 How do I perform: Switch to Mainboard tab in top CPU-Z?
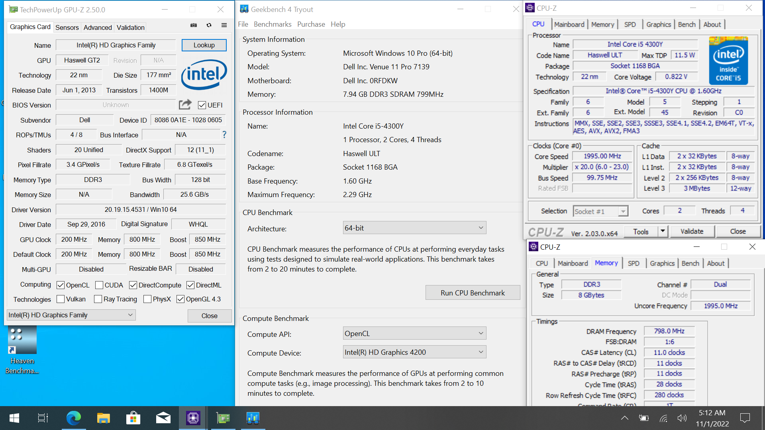569,24
